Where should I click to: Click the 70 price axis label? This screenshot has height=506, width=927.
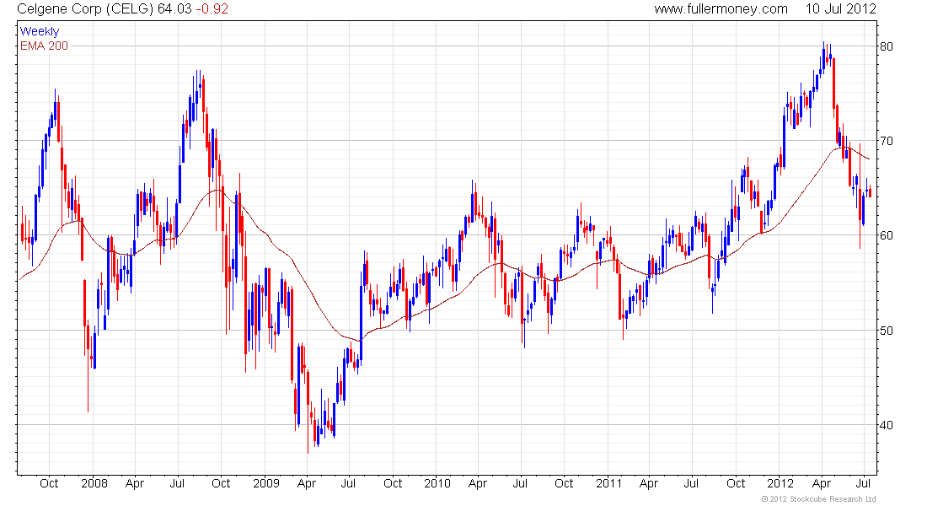tap(887, 141)
